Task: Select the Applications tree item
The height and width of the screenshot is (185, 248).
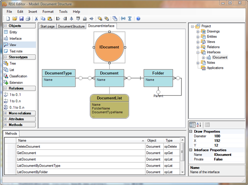Action: pos(215,68)
